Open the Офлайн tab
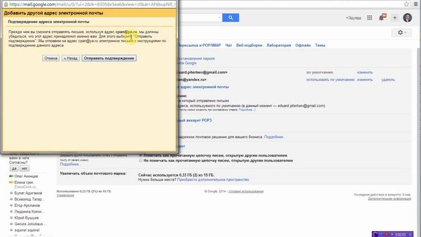 click(x=303, y=45)
